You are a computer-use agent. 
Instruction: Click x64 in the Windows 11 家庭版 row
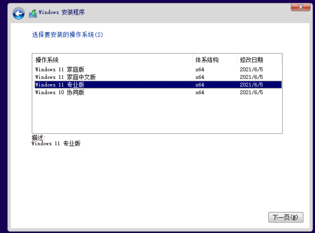coord(200,69)
